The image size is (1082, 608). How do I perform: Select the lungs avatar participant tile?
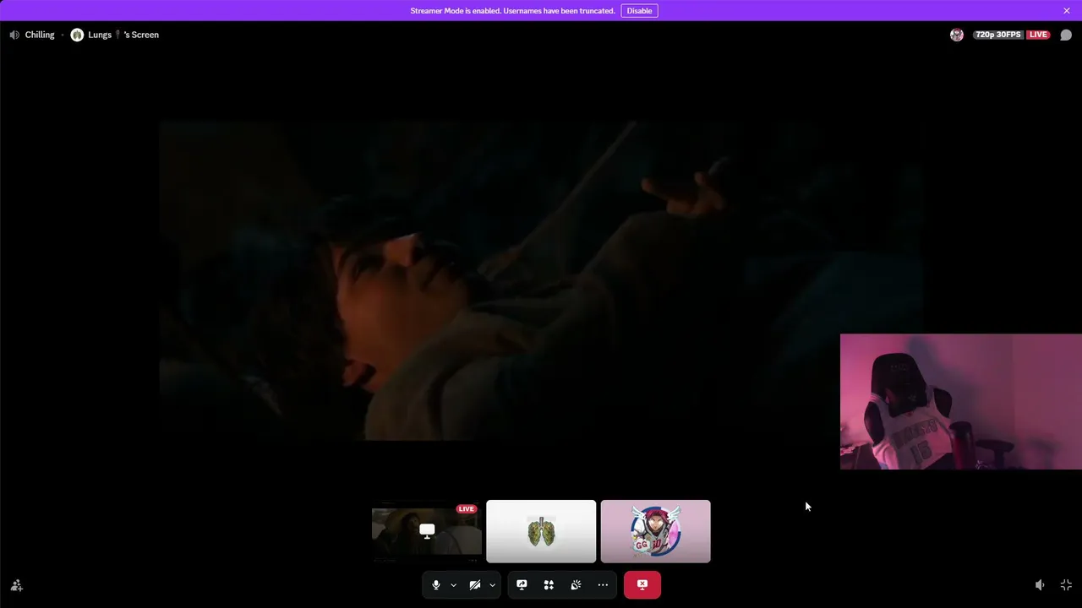pos(541,531)
